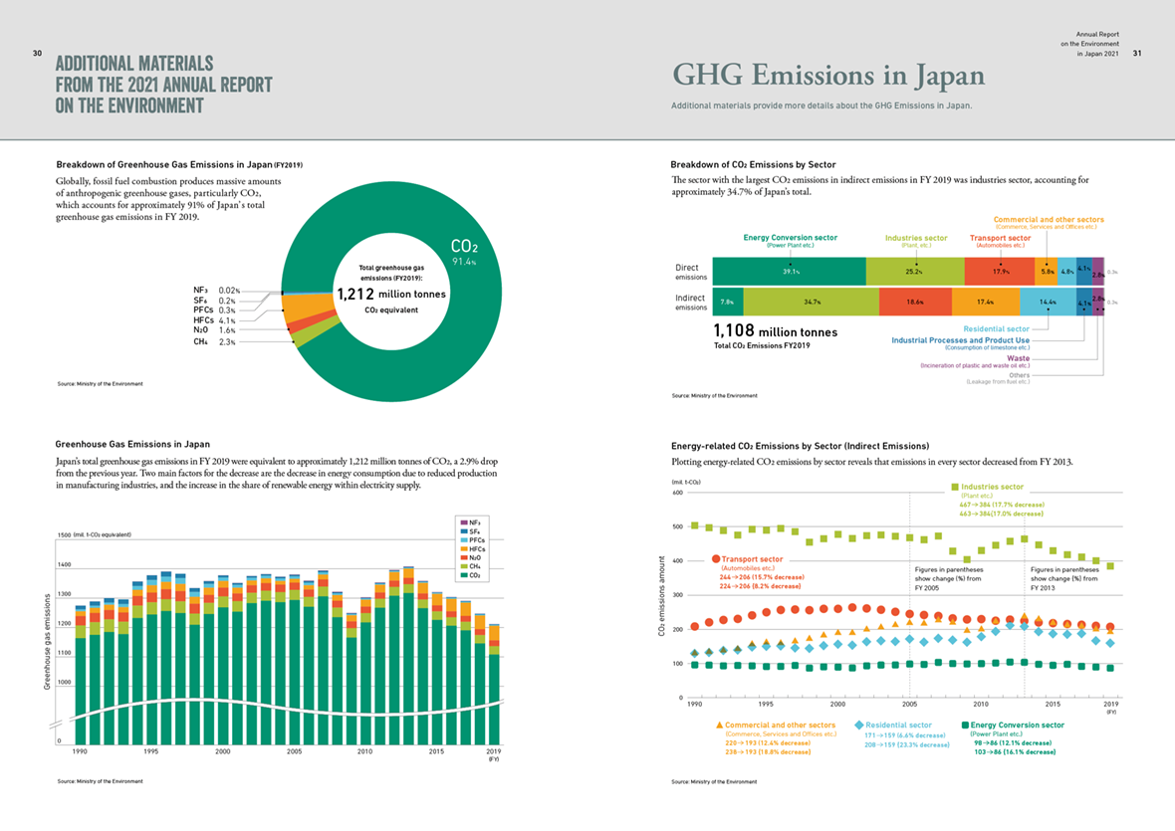Click the CO₂ 91.4% donut chart label
Viewport: 1175px width, 831px height.
coord(464,252)
